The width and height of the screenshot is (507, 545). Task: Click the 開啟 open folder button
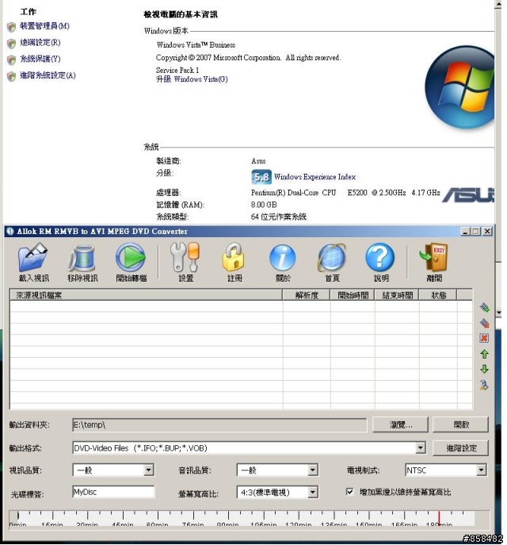(x=460, y=424)
